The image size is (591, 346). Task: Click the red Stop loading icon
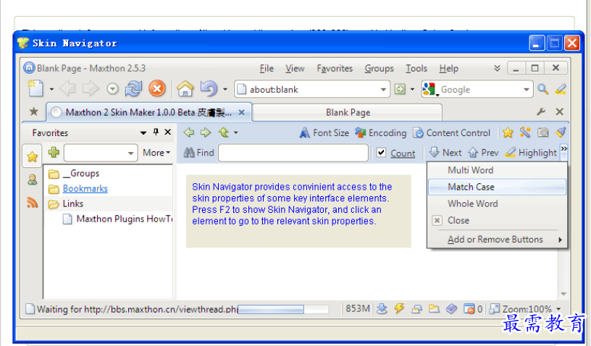click(x=157, y=89)
